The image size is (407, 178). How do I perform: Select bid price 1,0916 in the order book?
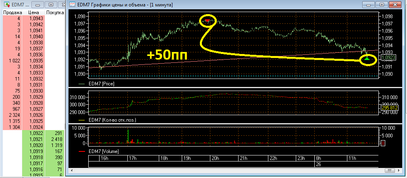tap(33, 169)
